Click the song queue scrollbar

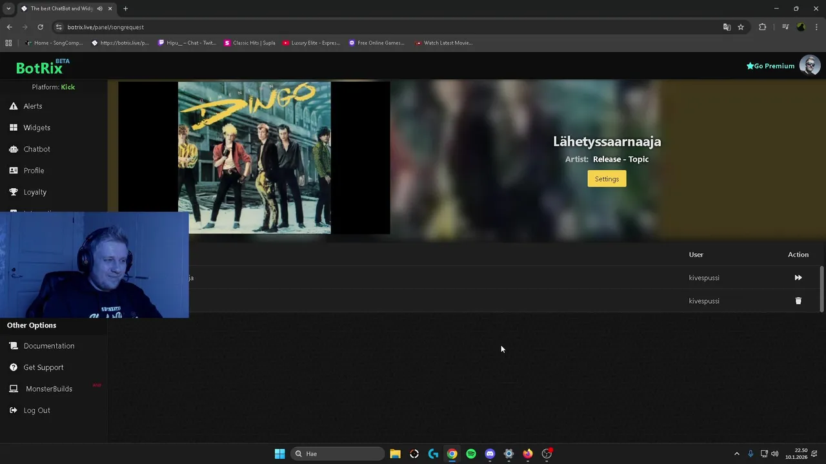(821, 289)
